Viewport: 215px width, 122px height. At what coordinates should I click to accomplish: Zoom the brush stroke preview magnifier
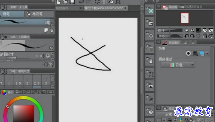(52, 48)
